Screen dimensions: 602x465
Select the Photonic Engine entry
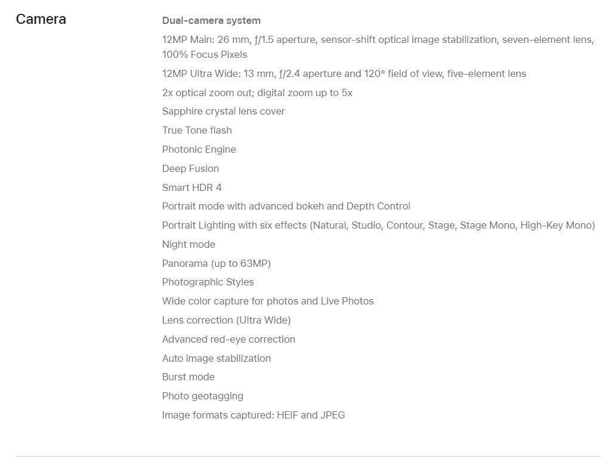pos(199,149)
